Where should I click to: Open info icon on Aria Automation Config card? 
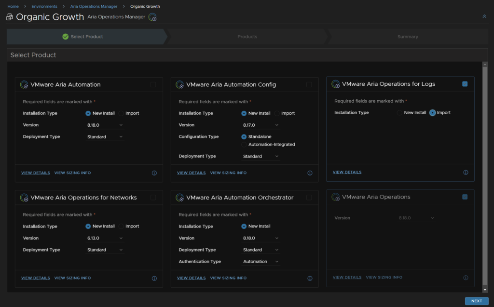coord(310,173)
